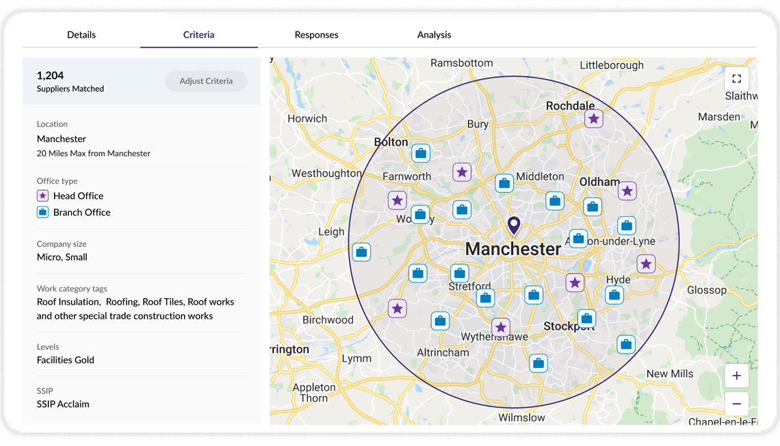The image size is (780, 446).
Task: Switch to the Responses tab
Action: [316, 35]
